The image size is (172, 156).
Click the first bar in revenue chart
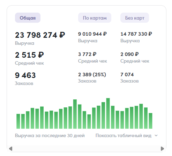click(18, 121)
